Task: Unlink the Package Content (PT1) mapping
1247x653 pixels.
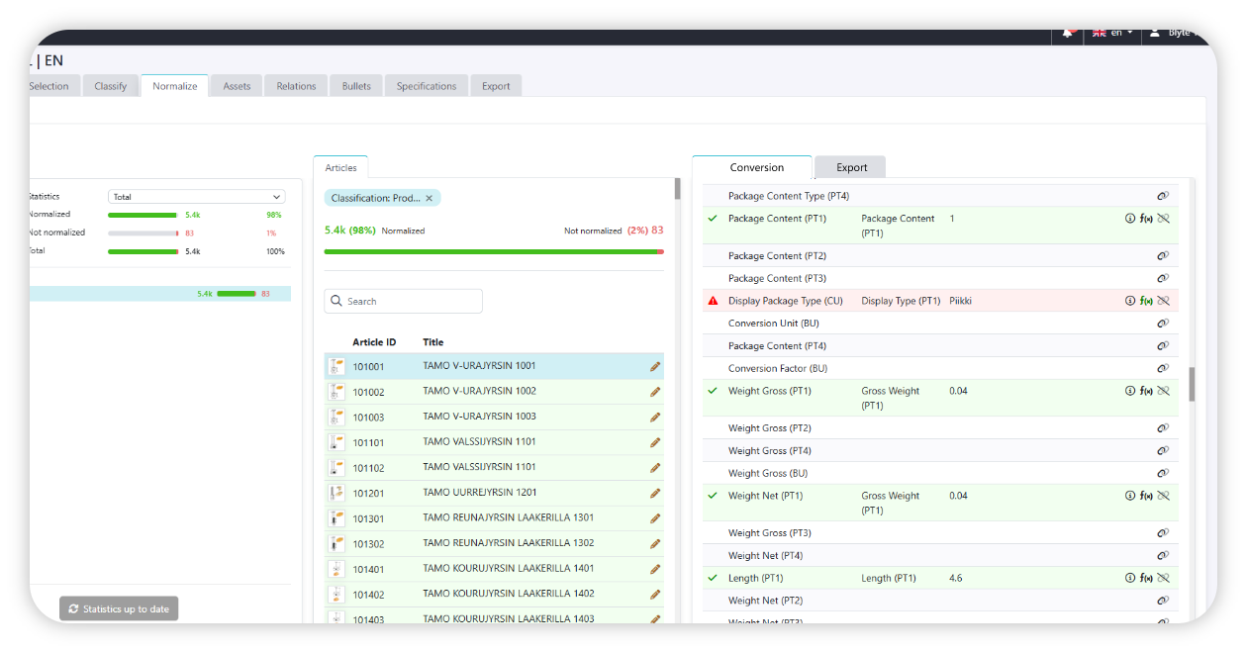Action: [x=1163, y=219]
